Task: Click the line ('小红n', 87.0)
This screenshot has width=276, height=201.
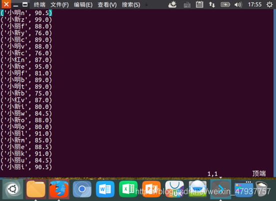Action: (x=26, y=60)
